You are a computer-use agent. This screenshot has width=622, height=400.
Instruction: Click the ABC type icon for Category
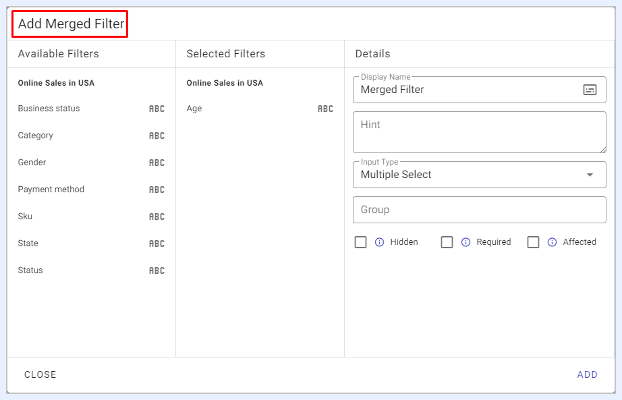(x=157, y=136)
